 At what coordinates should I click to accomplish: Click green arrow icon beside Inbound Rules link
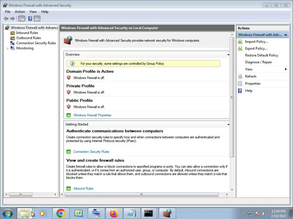tap(69, 189)
